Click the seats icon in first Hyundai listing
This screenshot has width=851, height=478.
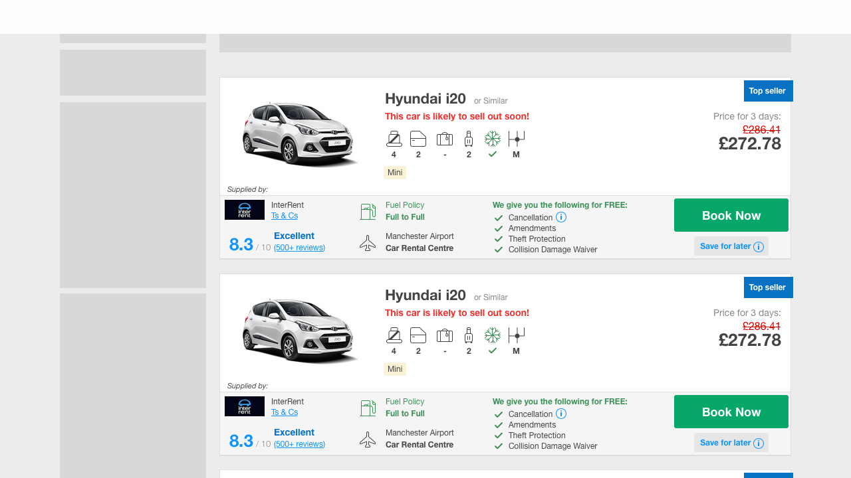click(x=394, y=139)
